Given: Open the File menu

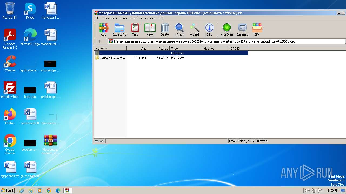Looking at the screenshot, I should (97, 18).
